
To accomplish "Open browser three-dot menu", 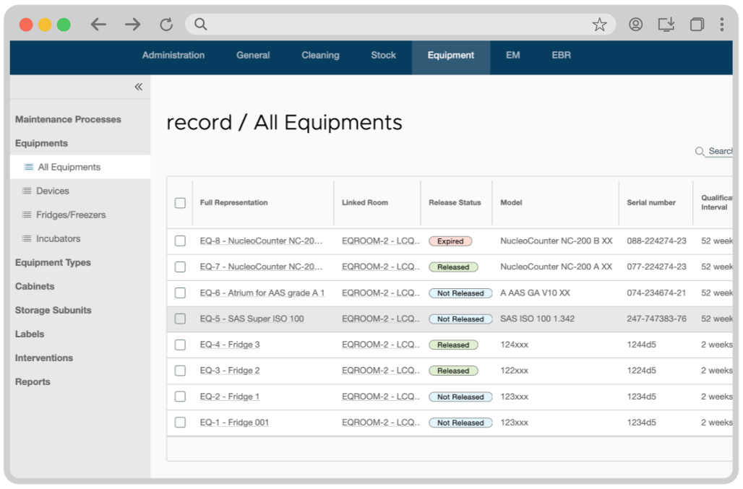I will pos(721,25).
